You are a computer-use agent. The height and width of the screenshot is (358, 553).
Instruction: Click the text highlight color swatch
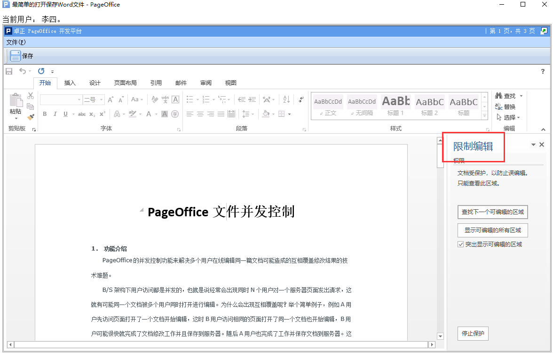pos(133,114)
